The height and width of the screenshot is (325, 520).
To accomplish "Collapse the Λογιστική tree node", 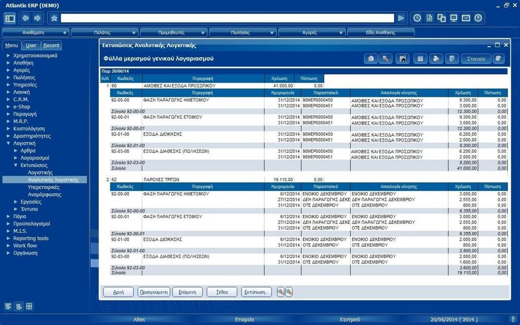I will pos(8,143).
